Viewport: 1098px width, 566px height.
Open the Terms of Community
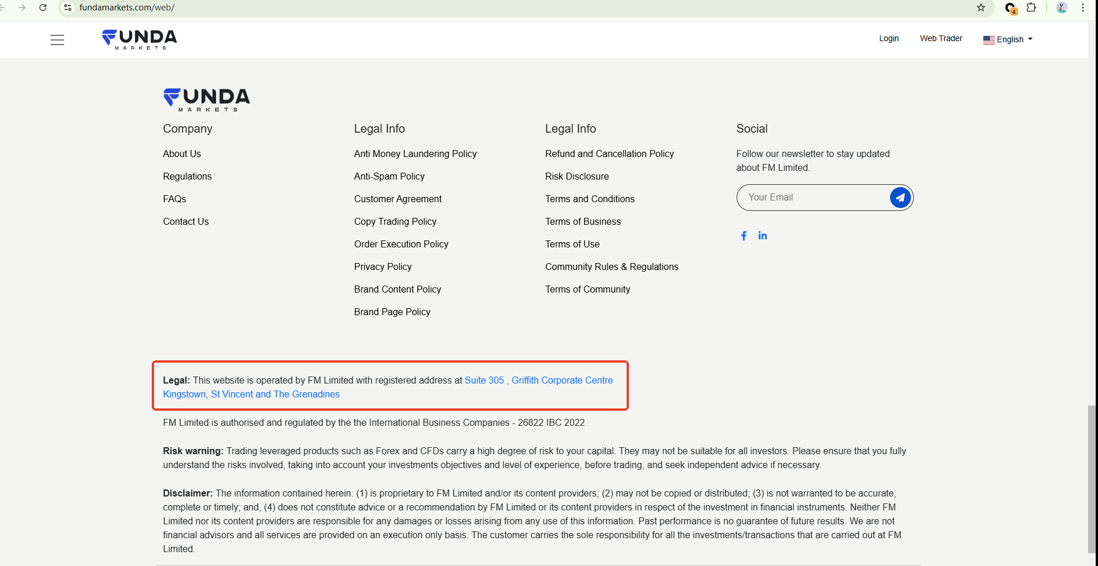588,289
